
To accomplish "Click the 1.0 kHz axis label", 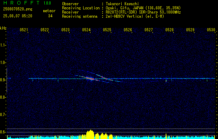I will click(3, 63).
